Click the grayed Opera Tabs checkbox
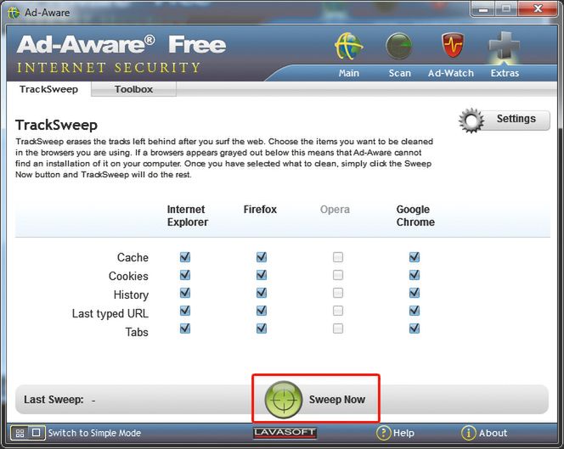Screen dimensions: 564x449 338,328
